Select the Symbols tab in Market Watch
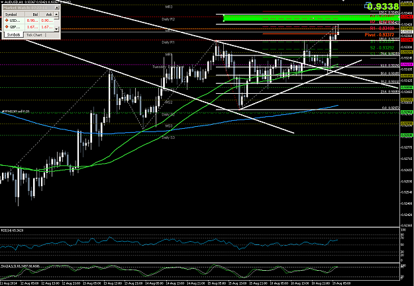Image resolution: width=414 pixels, height=286 pixels. pos(13,35)
